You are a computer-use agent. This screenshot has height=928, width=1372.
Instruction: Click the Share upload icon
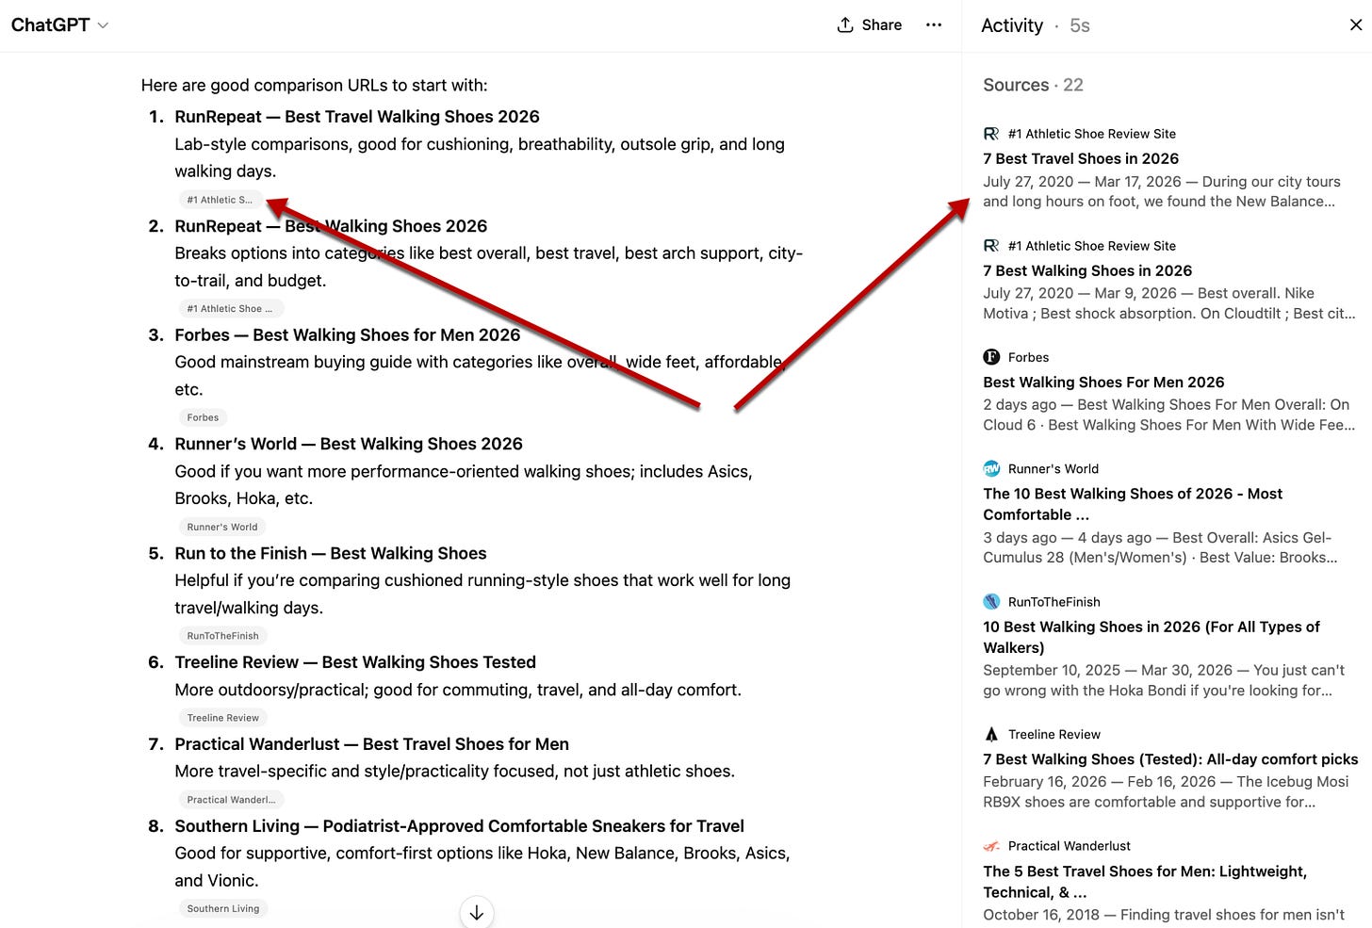click(x=845, y=24)
